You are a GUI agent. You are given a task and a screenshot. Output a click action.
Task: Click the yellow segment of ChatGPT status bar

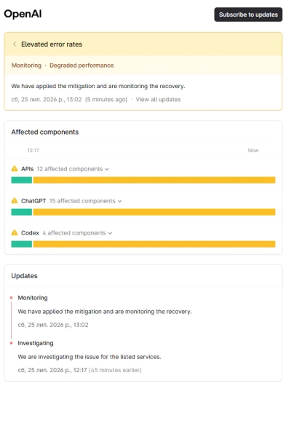tap(154, 212)
